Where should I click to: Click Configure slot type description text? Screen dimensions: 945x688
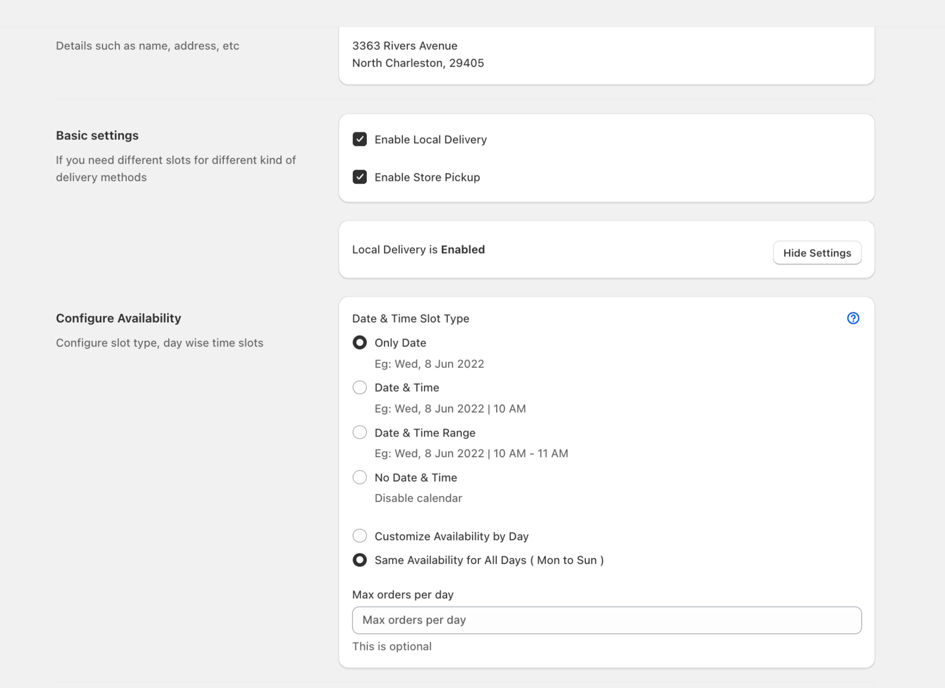[x=159, y=343]
